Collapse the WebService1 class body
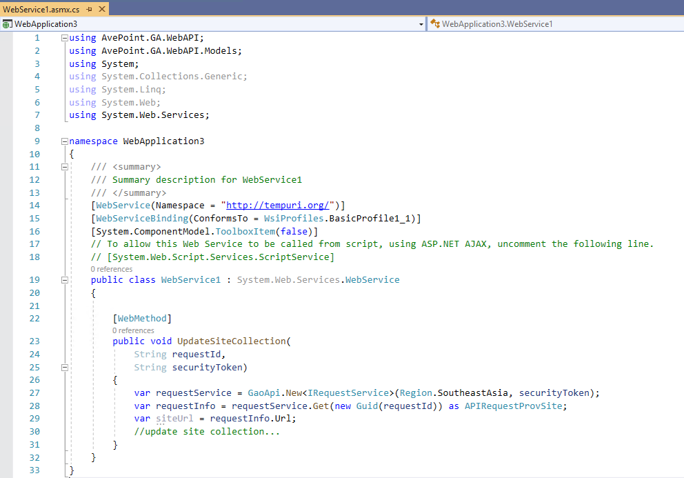This screenshot has height=478, width=684. [x=63, y=279]
